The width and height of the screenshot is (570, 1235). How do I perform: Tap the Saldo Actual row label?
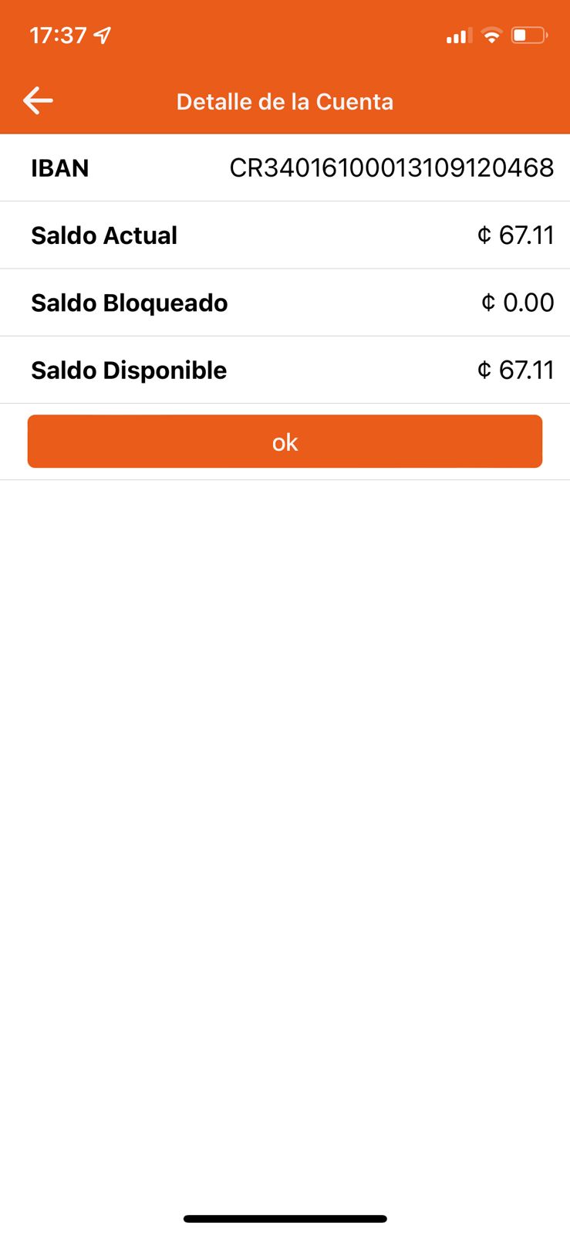click(104, 235)
